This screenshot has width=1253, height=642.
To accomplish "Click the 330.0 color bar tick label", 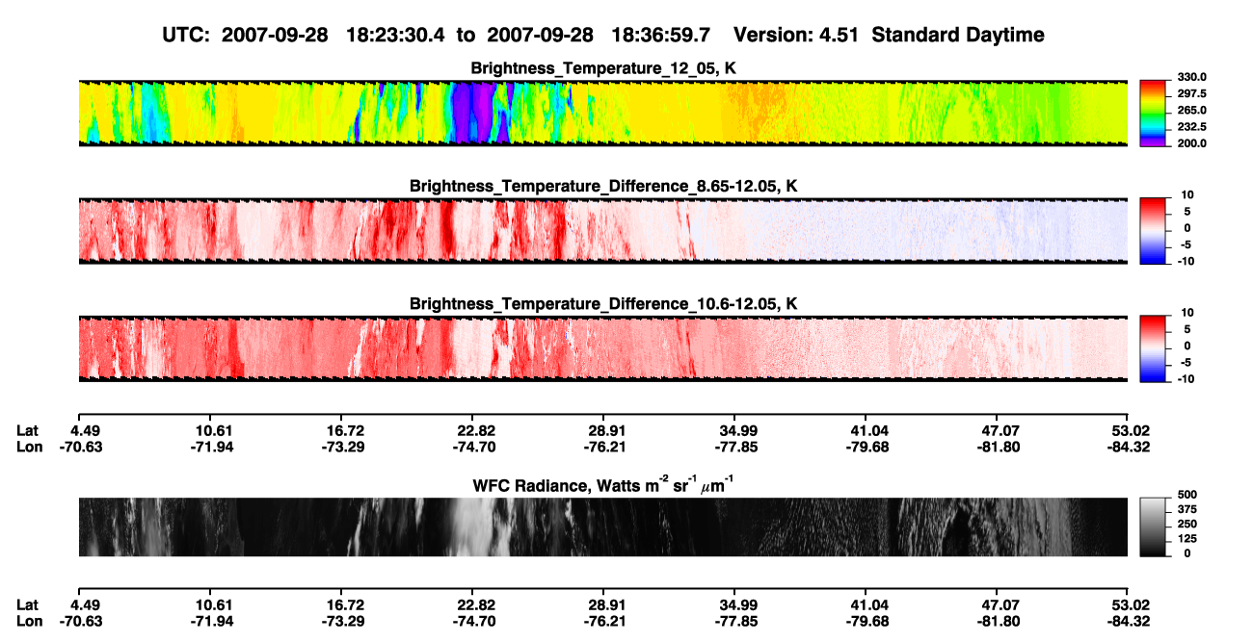I will pyautogui.click(x=1191, y=77).
